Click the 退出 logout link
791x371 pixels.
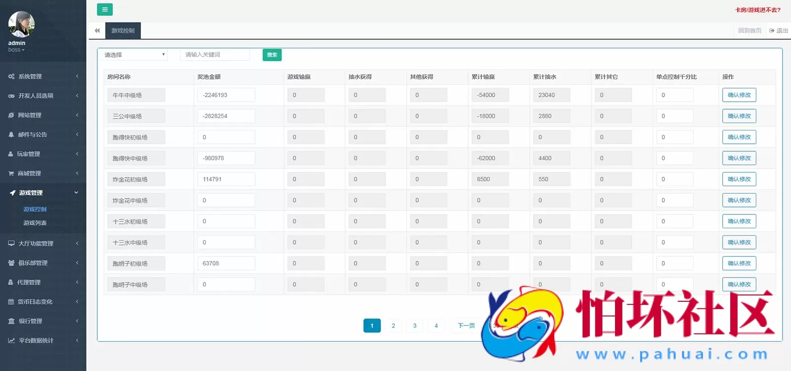coord(779,31)
